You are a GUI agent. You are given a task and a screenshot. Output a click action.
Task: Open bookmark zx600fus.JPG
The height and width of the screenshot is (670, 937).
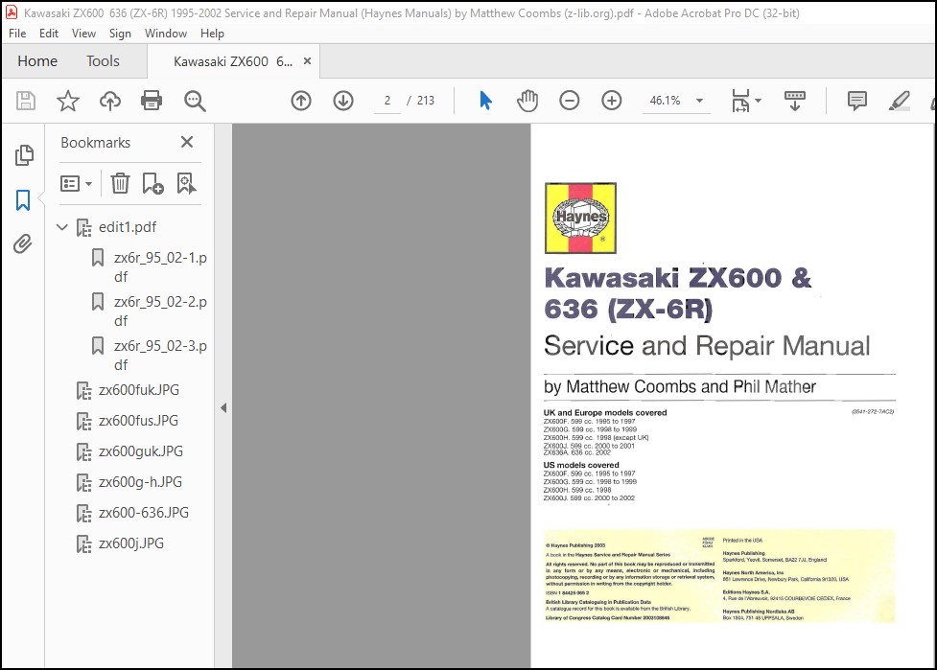138,421
